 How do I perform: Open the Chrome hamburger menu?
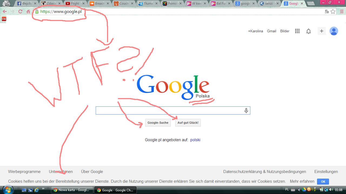click(x=341, y=12)
